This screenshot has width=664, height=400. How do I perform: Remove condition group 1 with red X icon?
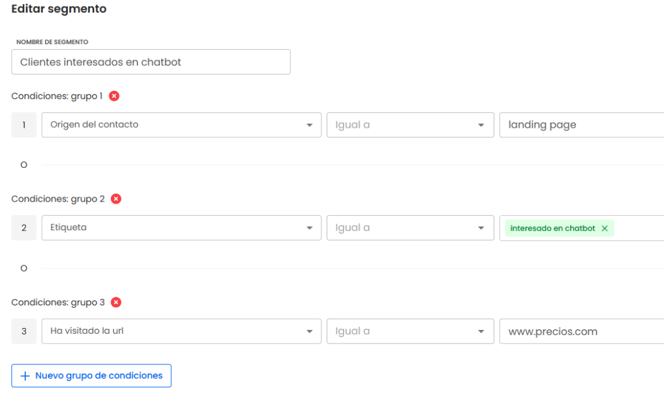pyautogui.click(x=114, y=96)
